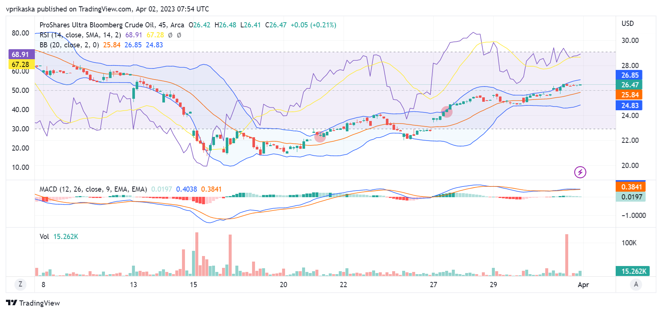Click the date label 20 on time axis
This screenshot has width=662, height=313.
pos(284,285)
